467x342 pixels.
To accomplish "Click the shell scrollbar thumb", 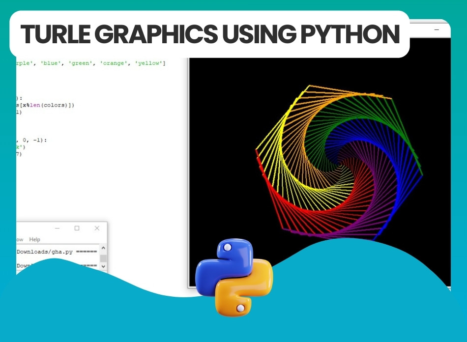I will (103, 258).
